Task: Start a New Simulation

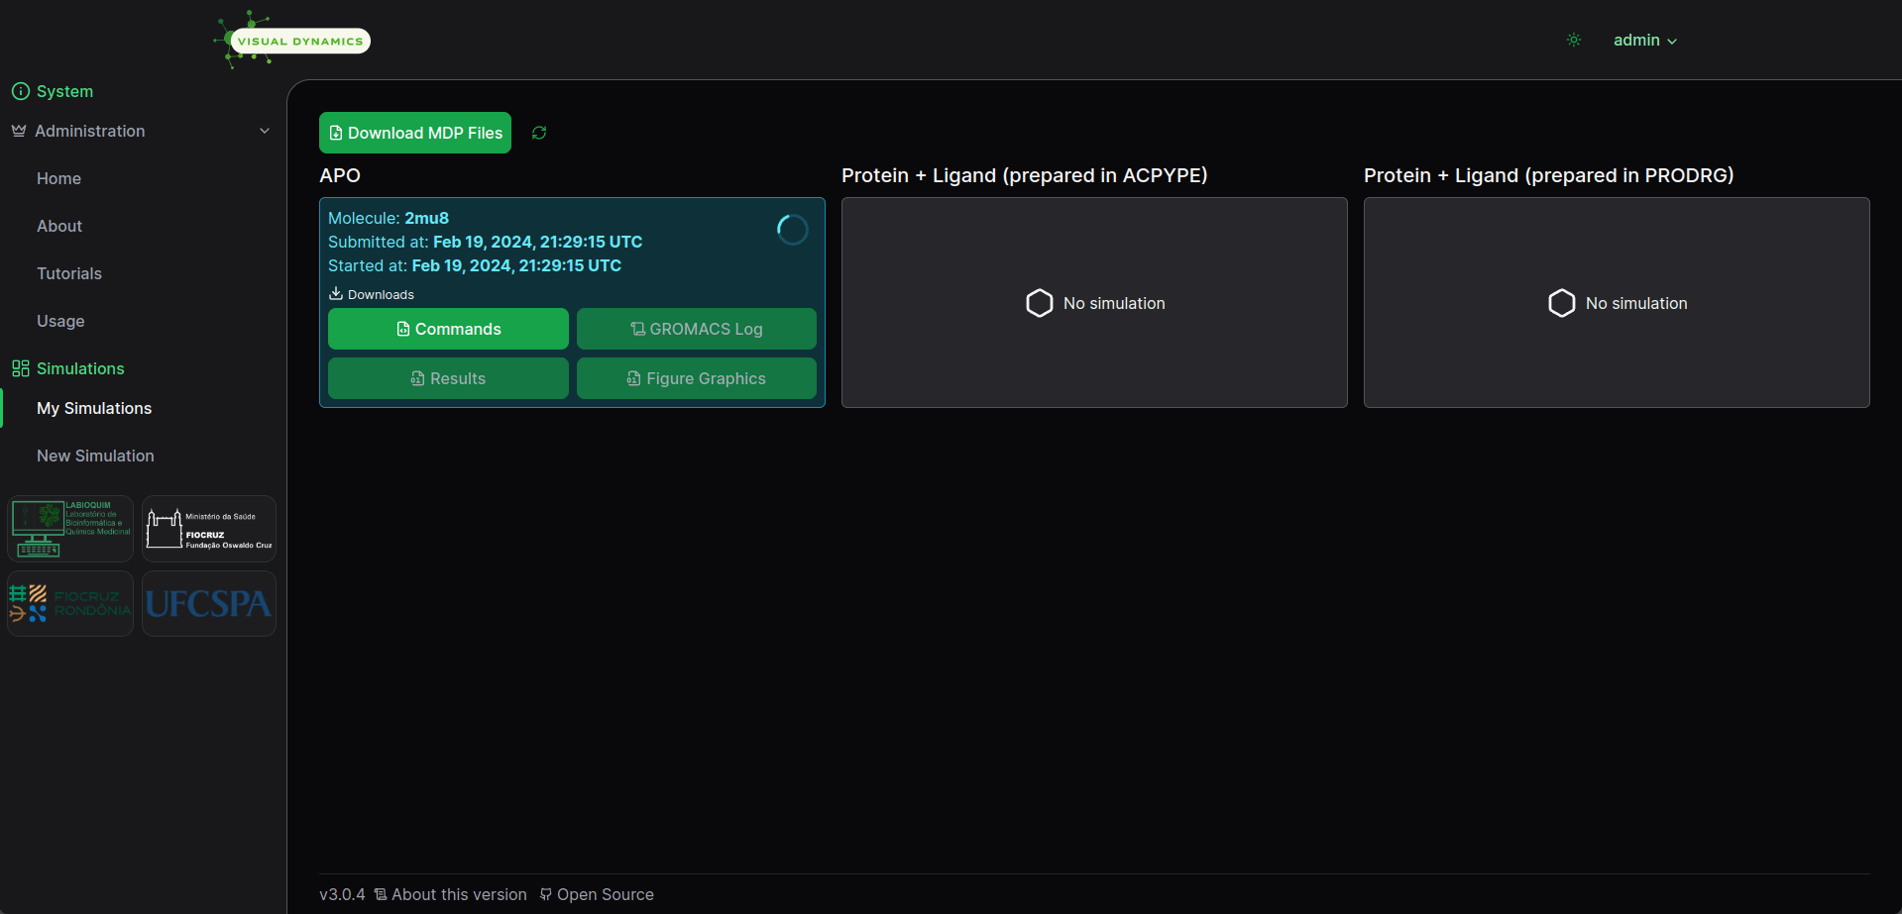Action: pos(95,456)
